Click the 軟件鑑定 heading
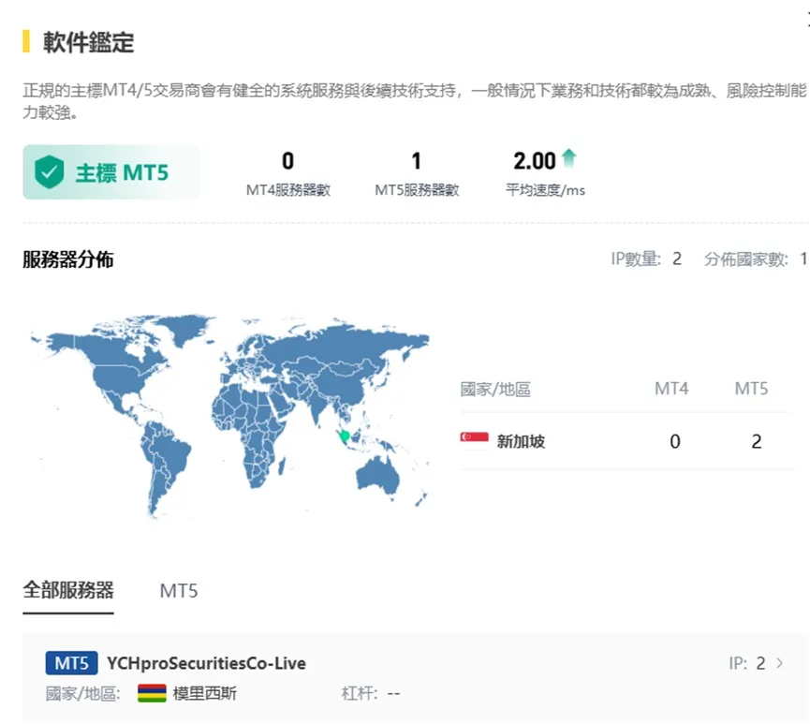The image size is (810, 724). click(x=88, y=42)
